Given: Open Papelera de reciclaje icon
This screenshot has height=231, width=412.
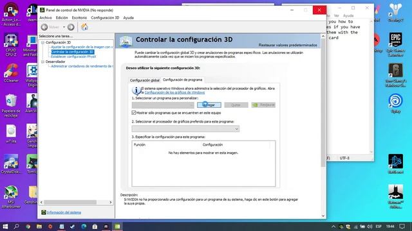Looking at the screenshot, I should click(11, 105).
